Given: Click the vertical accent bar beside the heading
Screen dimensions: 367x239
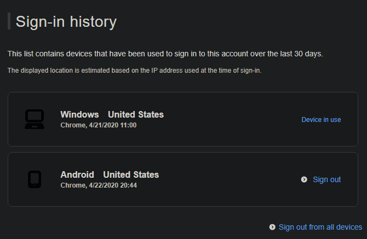Looking at the screenshot, I should pyautogui.click(x=9, y=21).
